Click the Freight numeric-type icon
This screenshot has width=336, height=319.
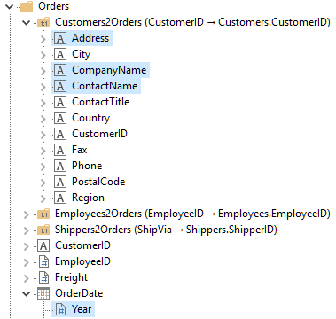(44, 277)
